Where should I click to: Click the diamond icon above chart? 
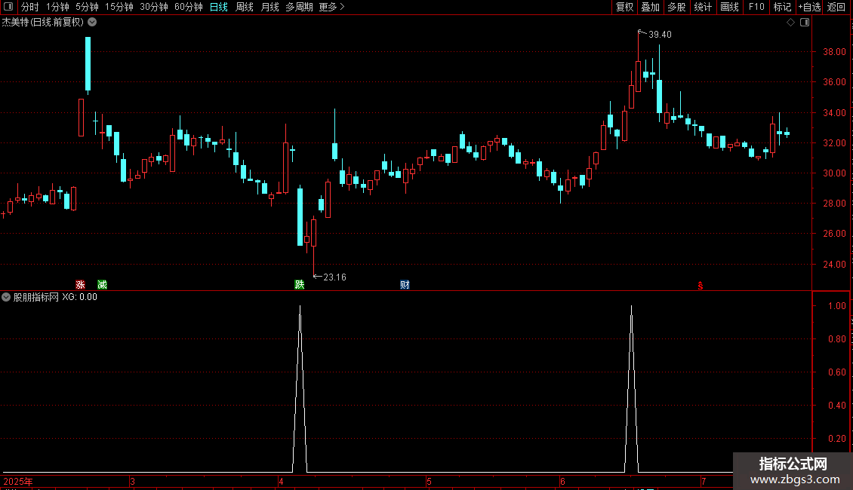(791, 23)
